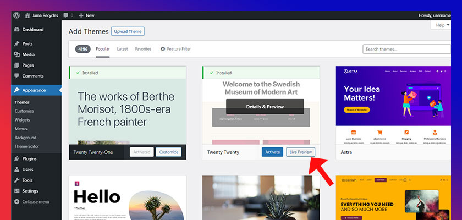Click the Settings sliders icon
The image size is (462, 220).
[17, 191]
